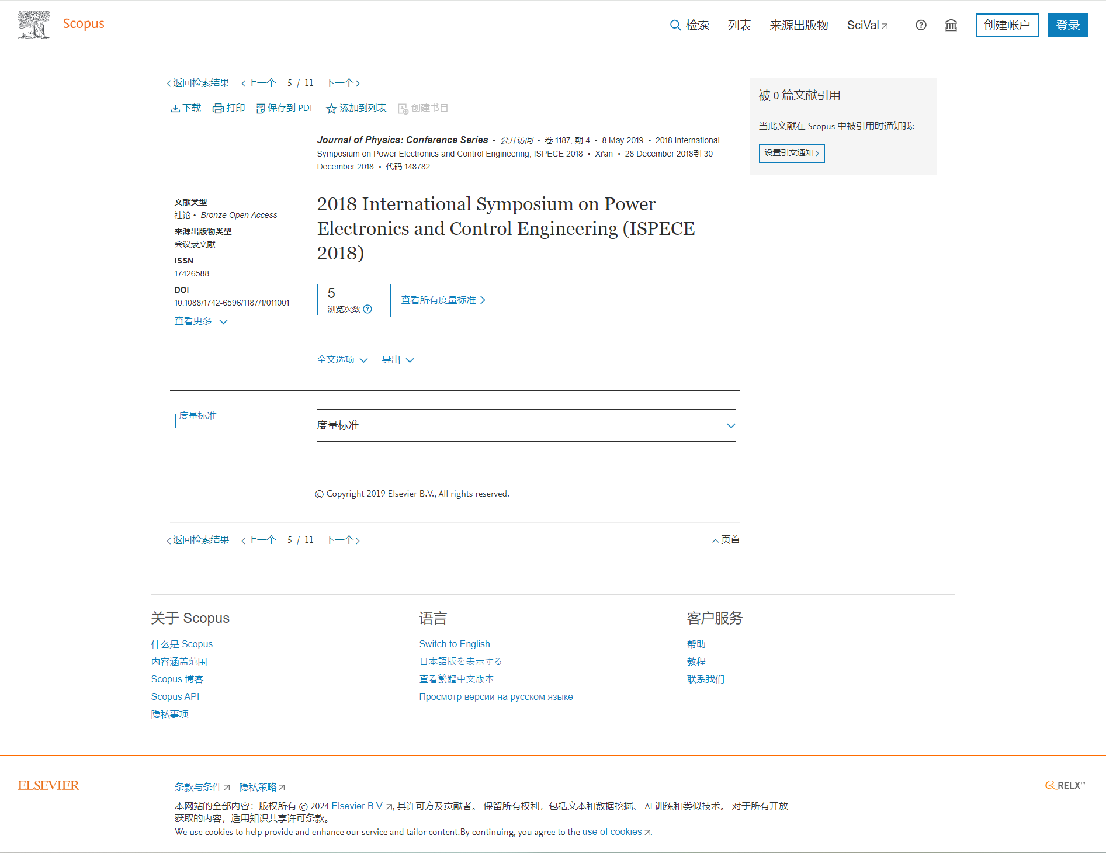Open 隐私策略 link
The width and height of the screenshot is (1106, 853).
[x=262, y=787]
